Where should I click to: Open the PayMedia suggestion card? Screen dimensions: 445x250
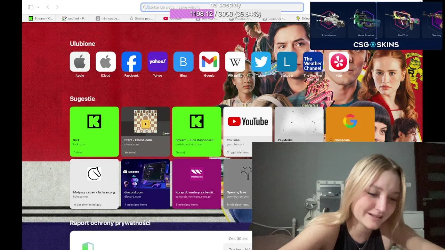299,124
